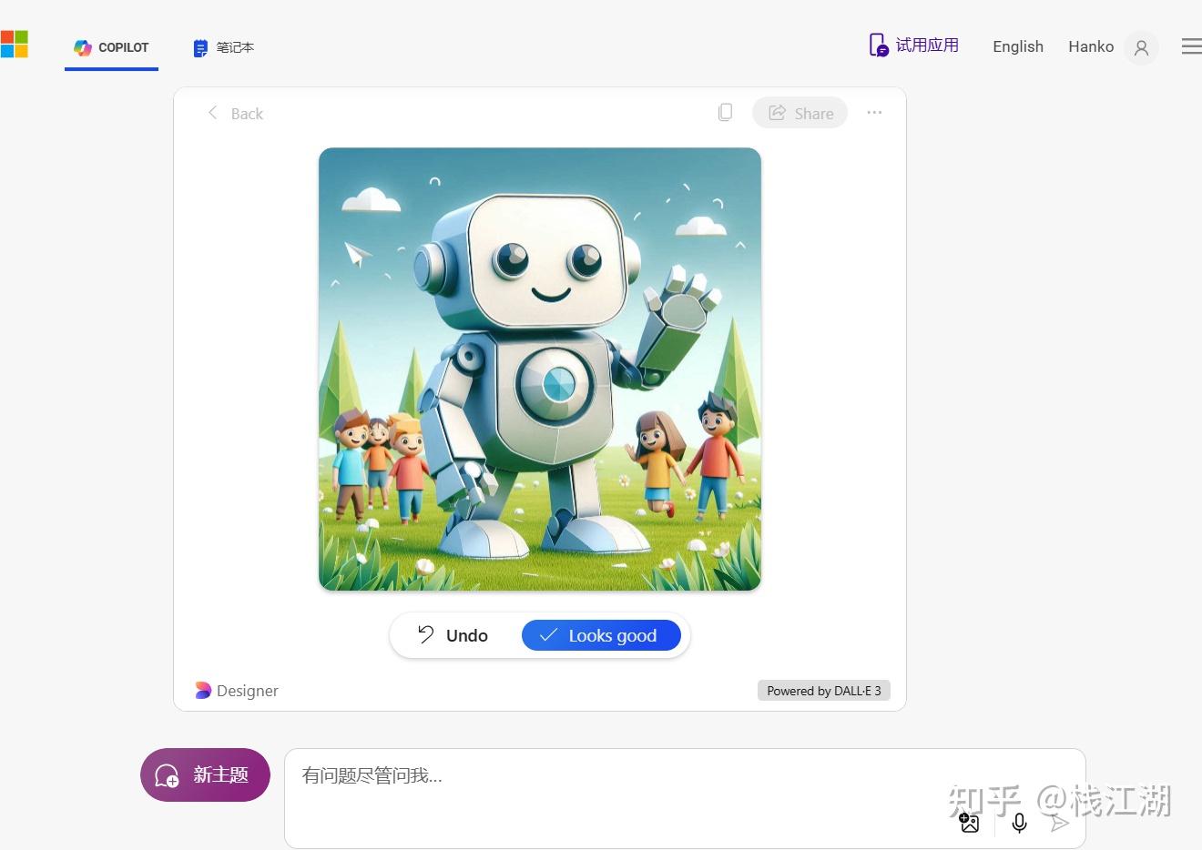Activate the microphone voice input icon

tap(1019, 823)
